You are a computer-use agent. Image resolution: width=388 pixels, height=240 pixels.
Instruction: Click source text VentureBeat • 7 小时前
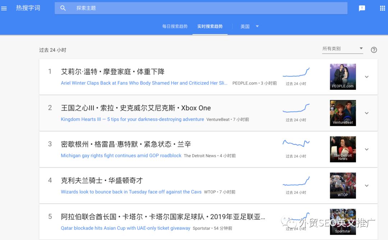click(x=228, y=120)
